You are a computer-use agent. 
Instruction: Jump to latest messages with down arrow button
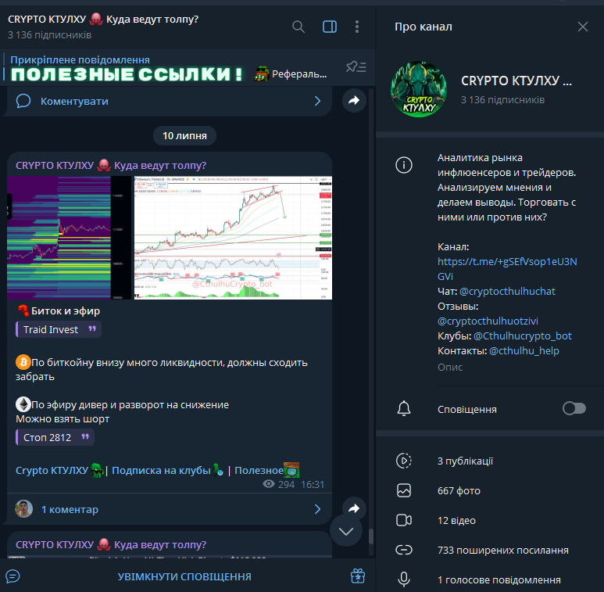(x=346, y=531)
